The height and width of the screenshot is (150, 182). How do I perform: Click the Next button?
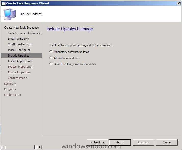pyautogui.click(x=120, y=142)
